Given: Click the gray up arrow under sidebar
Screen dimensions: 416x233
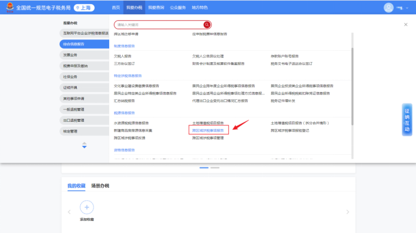Looking at the screenshot, I should point(84,143).
